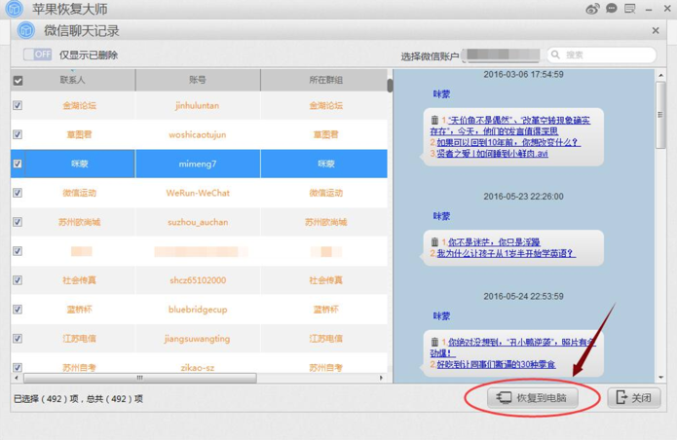This screenshot has height=440, width=677.
Task: Uncheck the 金湖论坛 row checkbox
Action: click(18, 105)
